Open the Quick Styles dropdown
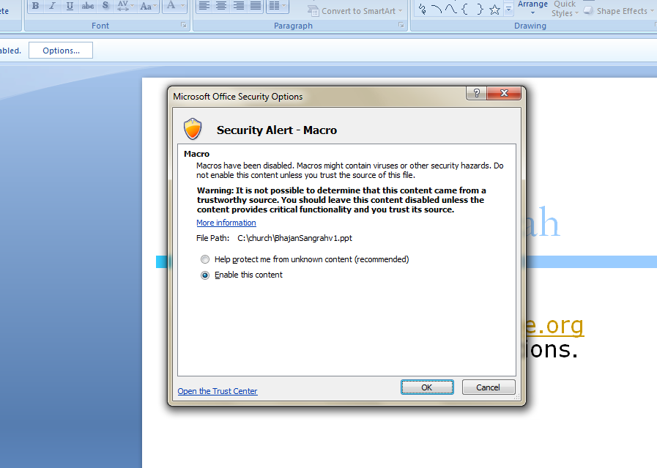The width and height of the screenshot is (657, 468). (565, 8)
